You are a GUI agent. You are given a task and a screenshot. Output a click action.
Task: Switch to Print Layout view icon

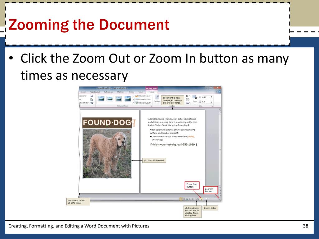tap(181, 199)
